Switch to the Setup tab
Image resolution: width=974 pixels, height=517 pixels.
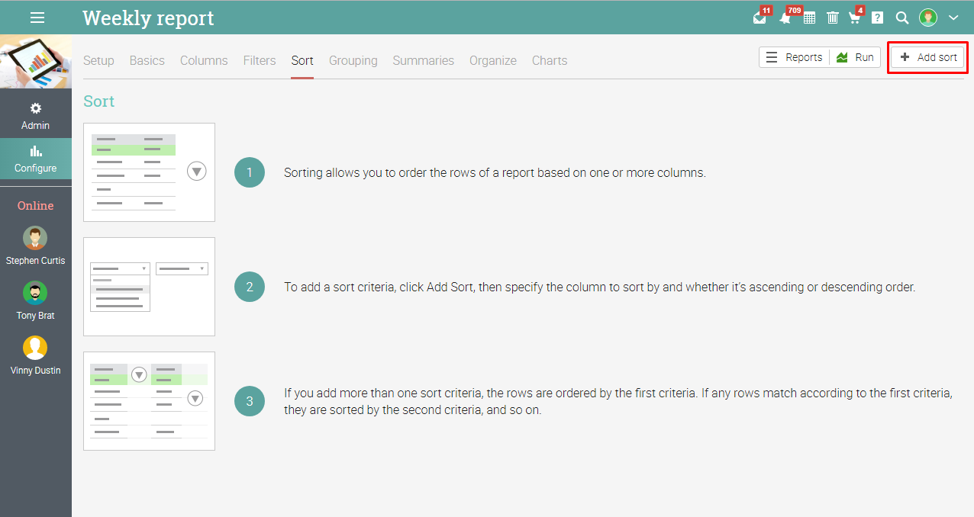(98, 60)
